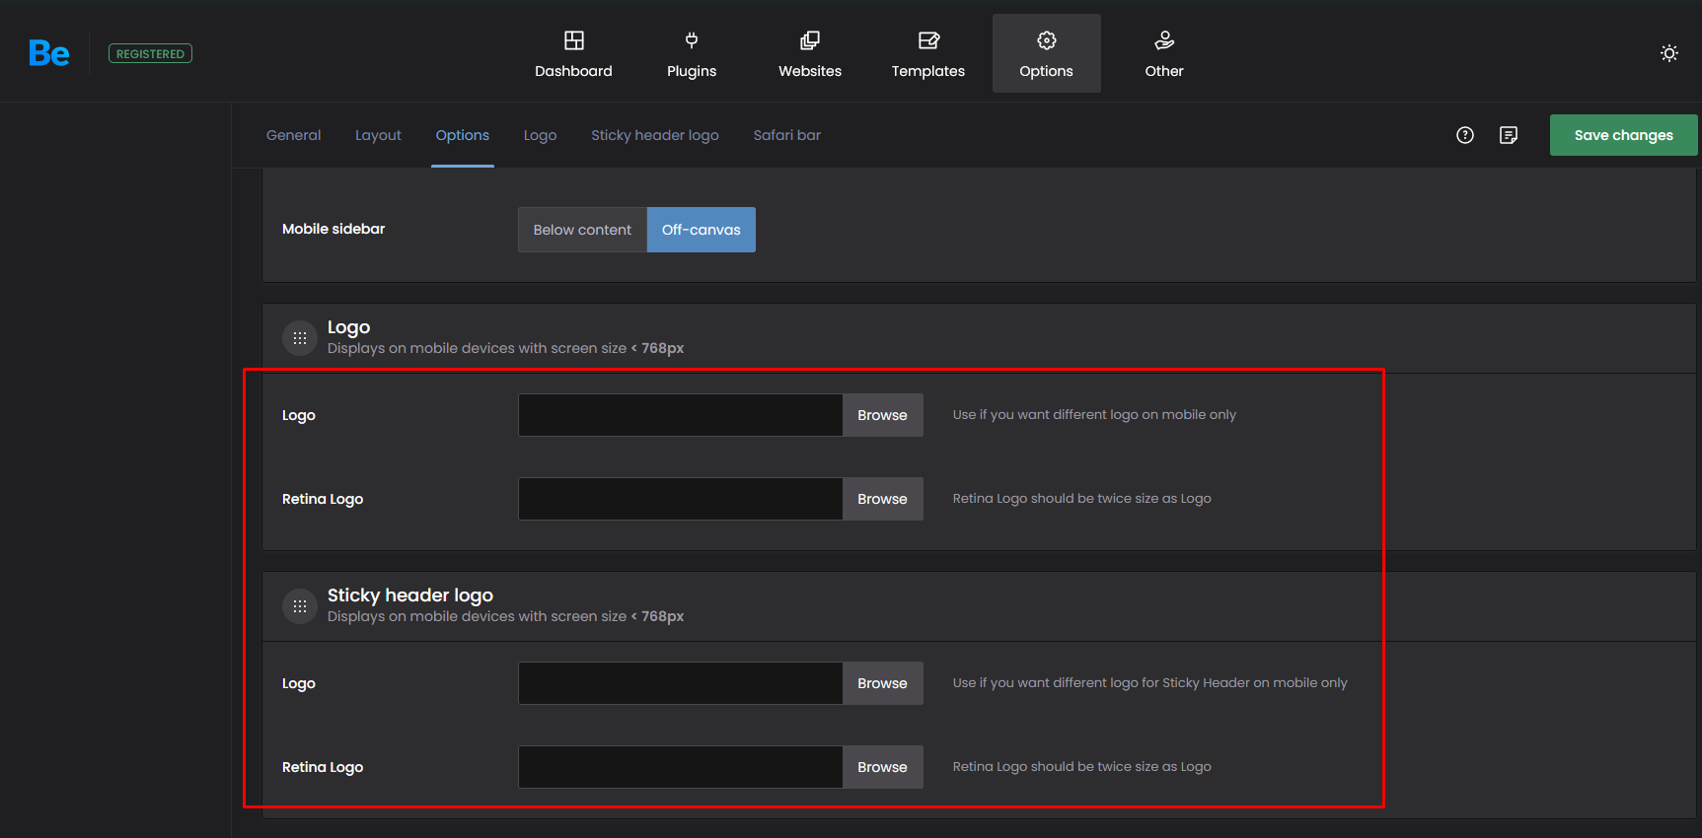The image size is (1702, 838).
Task: Toggle light mode sun icon
Action: (x=1669, y=53)
